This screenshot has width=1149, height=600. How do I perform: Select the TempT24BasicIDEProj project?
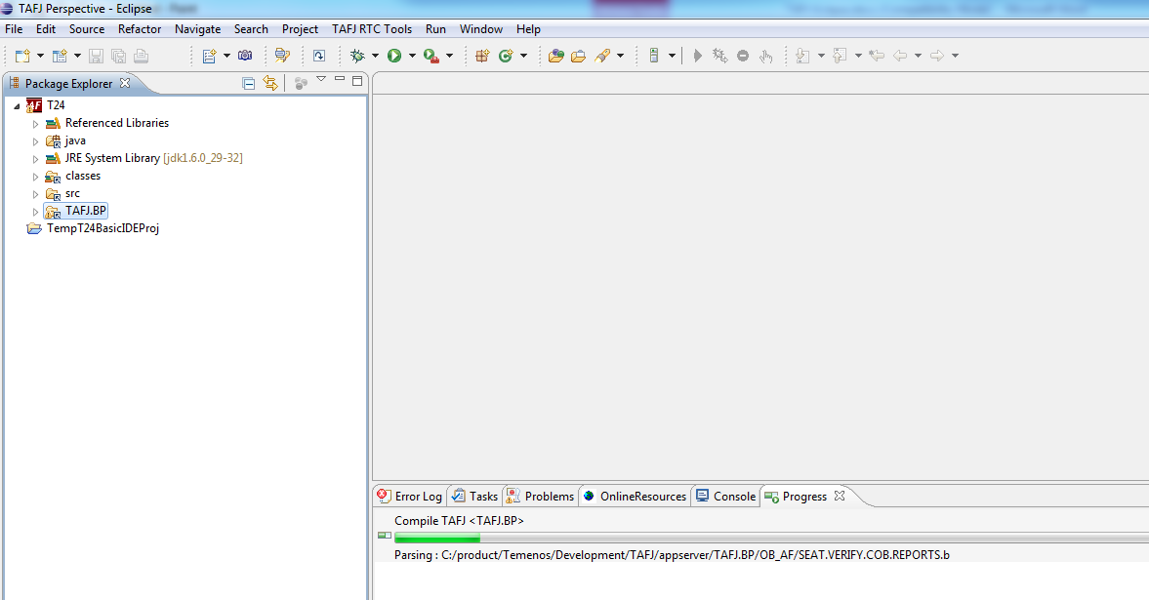(x=103, y=228)
